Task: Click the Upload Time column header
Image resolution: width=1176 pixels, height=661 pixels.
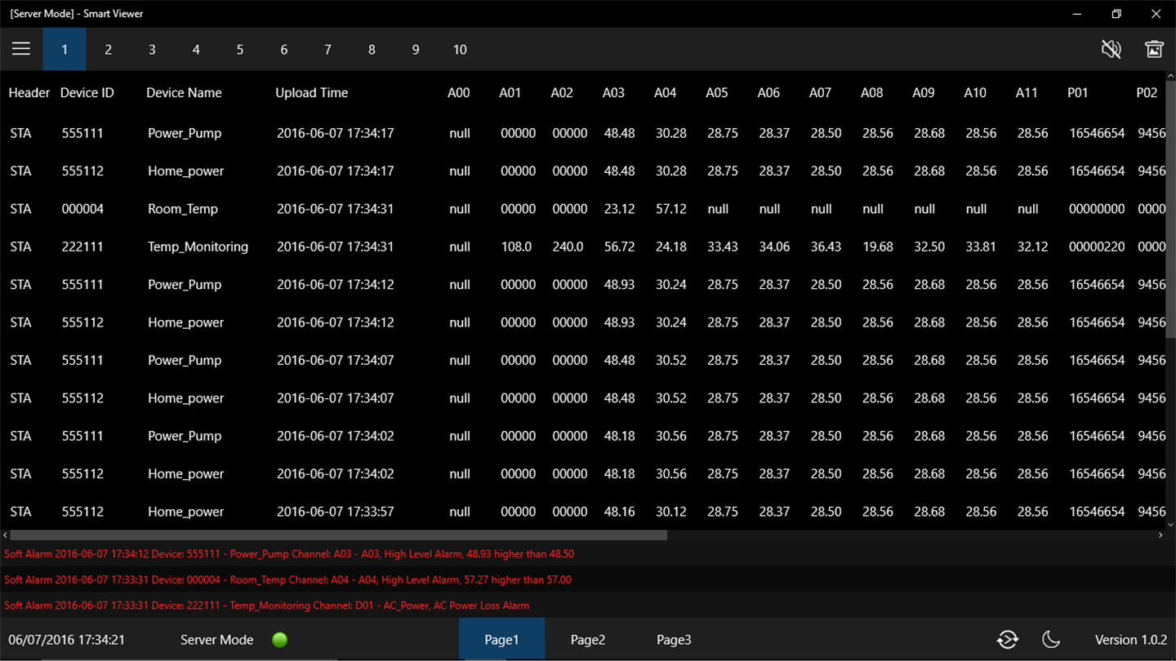Action: [x=312, y=92]
